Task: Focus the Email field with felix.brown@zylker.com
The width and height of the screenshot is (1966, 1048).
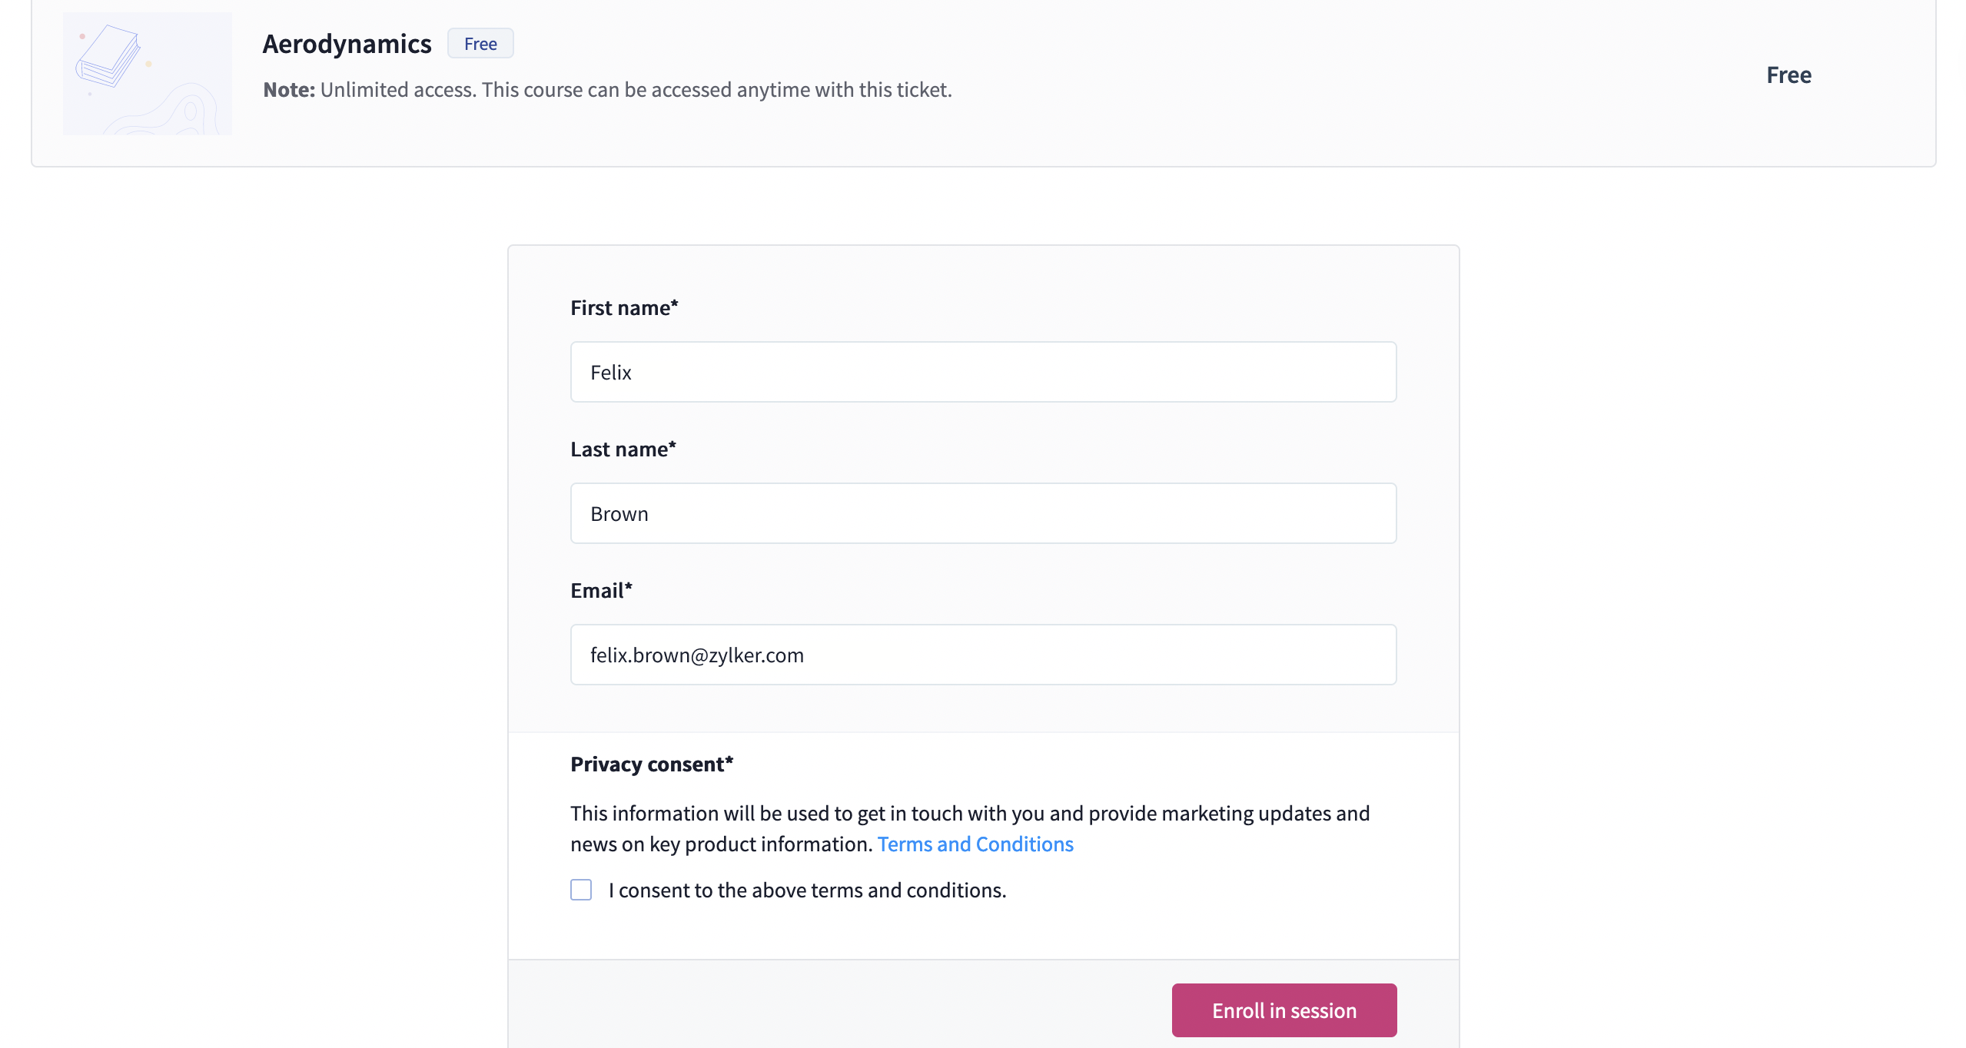Action: (x=983, y=655)
